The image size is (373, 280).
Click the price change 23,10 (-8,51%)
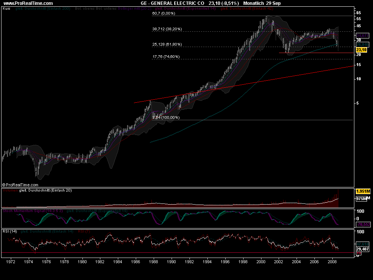click(x=223, y=3)
